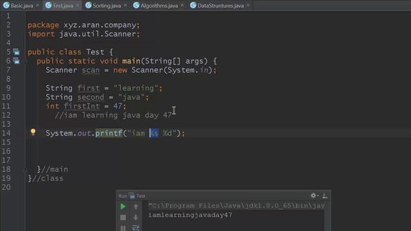Close the DataStruntures.java tab
The height and width of the screenshot is (231, 411).
(x=248, y=5)
